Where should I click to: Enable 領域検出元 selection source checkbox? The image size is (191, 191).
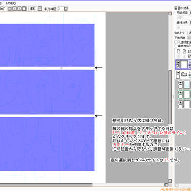(176, 46)
